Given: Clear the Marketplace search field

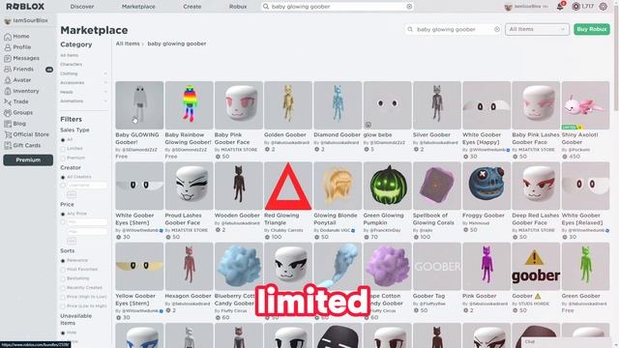Looking at the screenshot, I should (497, 29).
